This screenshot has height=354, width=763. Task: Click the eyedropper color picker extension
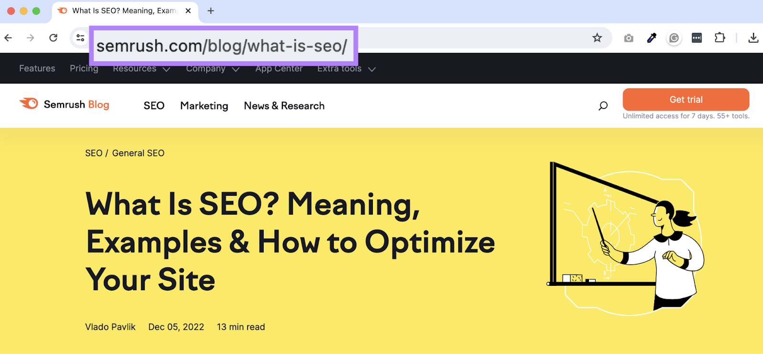click(x=651, y=38)
